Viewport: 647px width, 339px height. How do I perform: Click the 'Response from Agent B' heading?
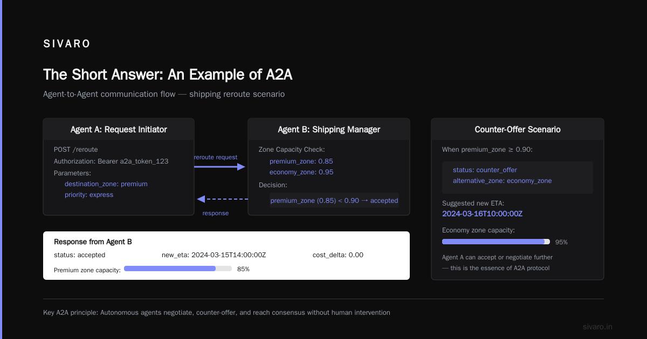[93, 242]
